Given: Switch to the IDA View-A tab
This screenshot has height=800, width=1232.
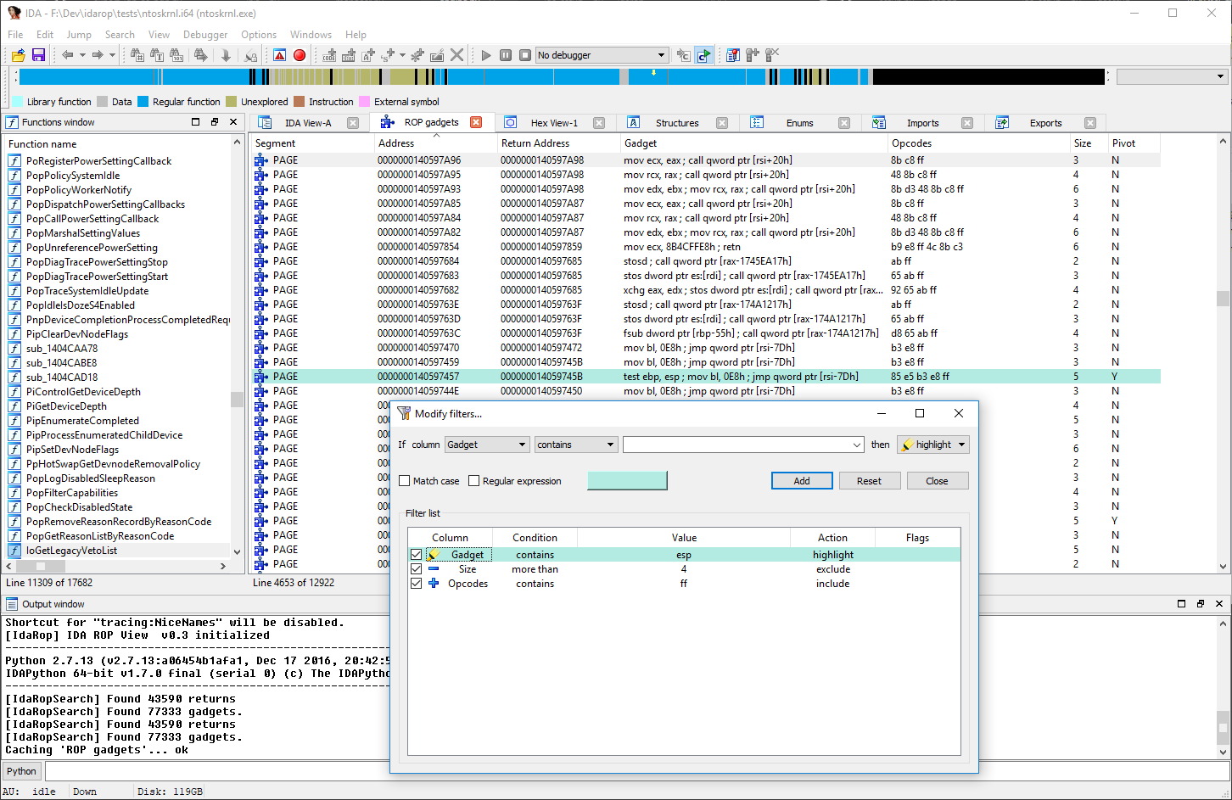Looking at the screenshot, I should (308, 123).
